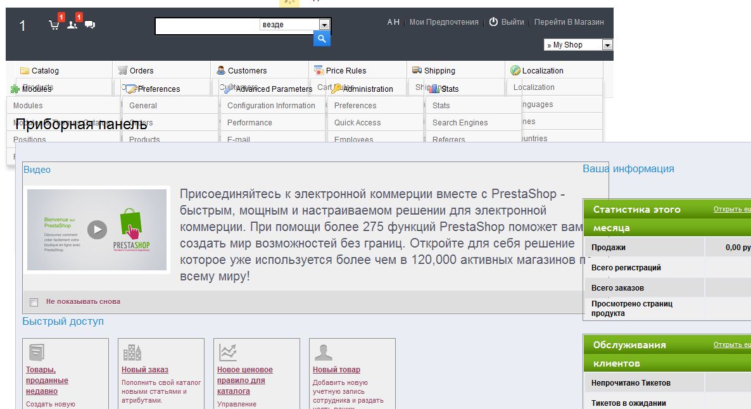Click the Видео section heading
Viewport: 751px width, 409px height.
click(x=37, y=170)
